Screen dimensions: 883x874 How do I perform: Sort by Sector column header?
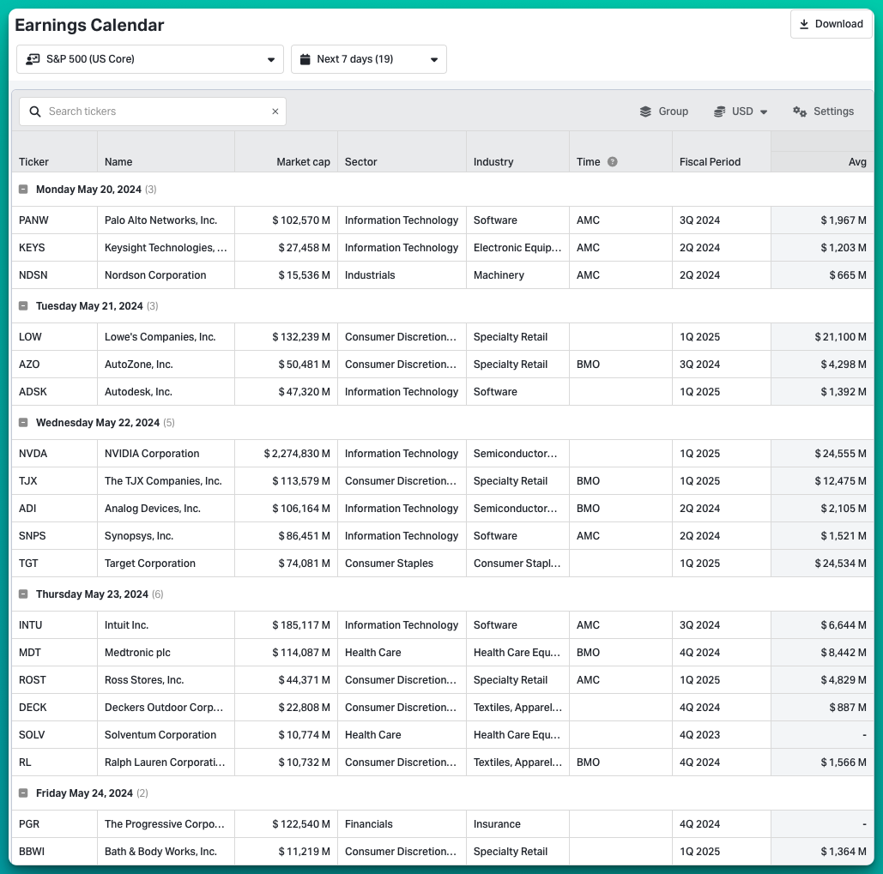361,161
